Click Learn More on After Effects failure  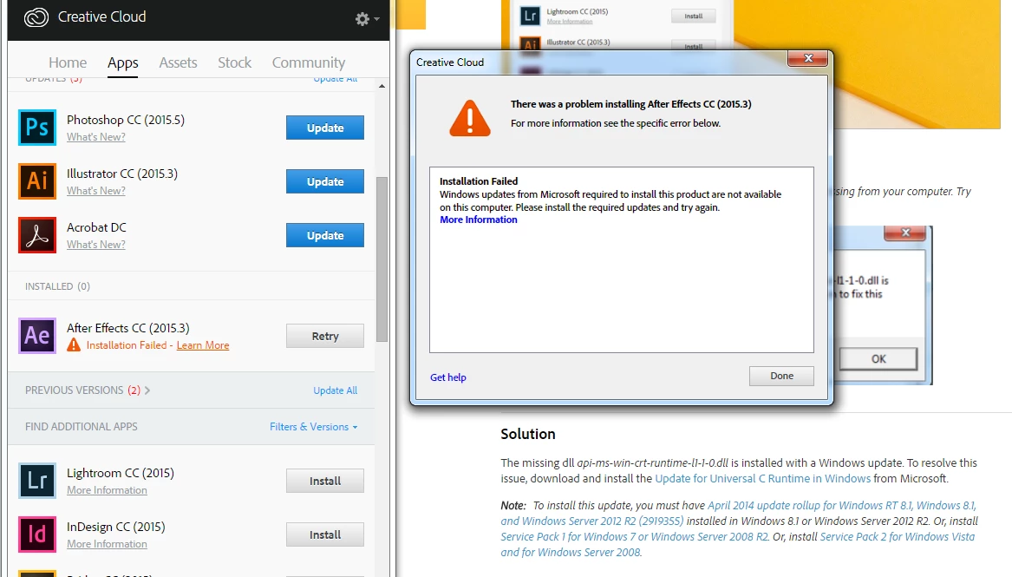(x=203, y=345)
